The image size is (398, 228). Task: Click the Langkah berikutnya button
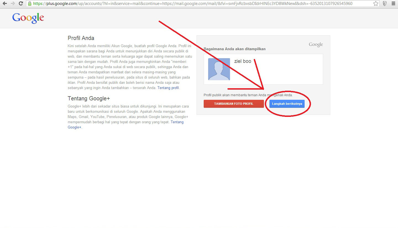point(287,104)
